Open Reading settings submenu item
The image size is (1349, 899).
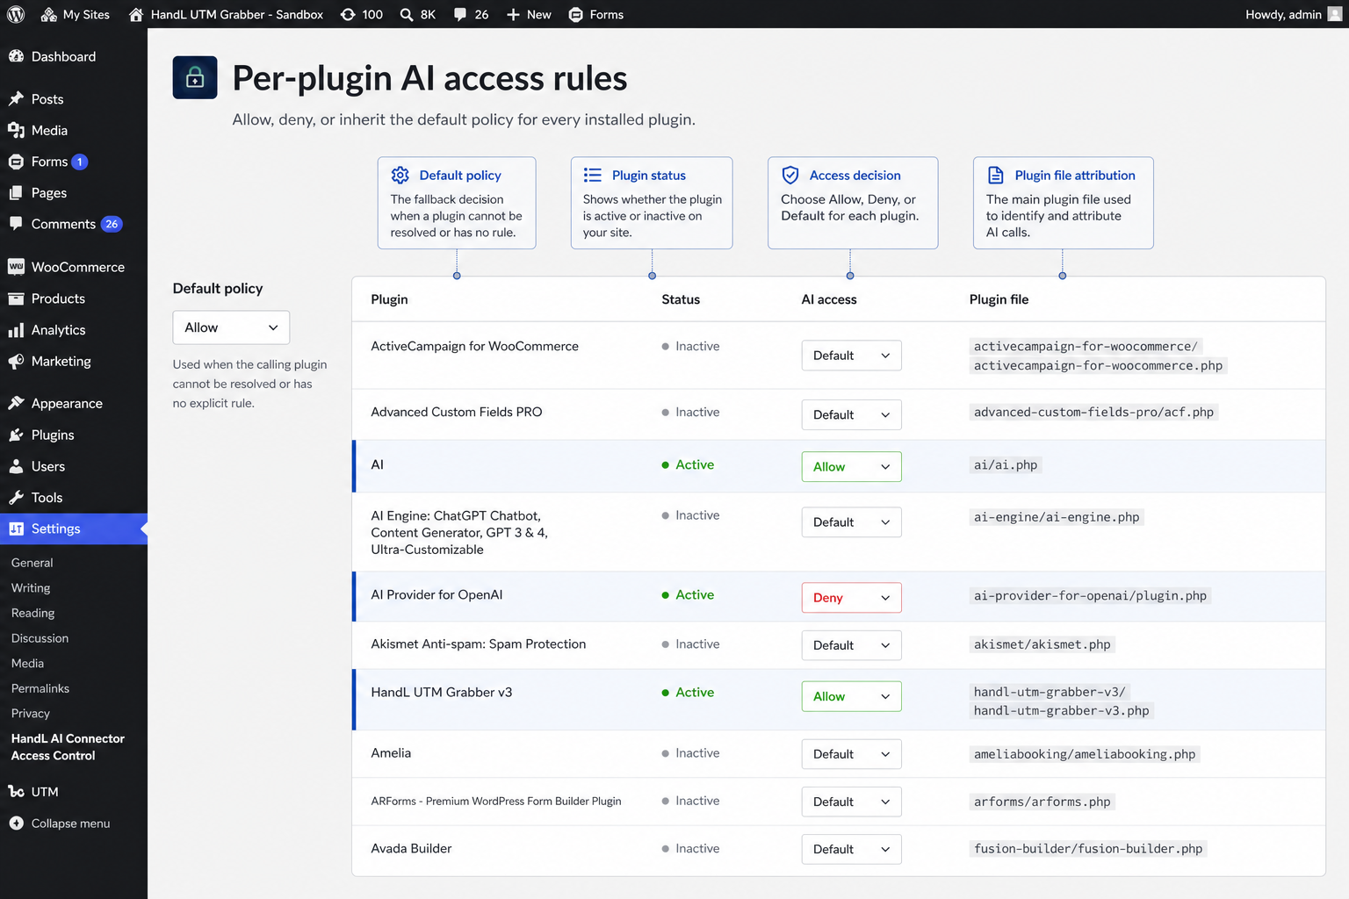33,613
